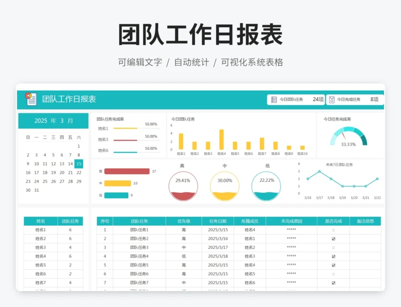This screenshot has width=401, height=307.
Task: Check the 是否完成 box for 团队任务1
Action: click(333, 230)
